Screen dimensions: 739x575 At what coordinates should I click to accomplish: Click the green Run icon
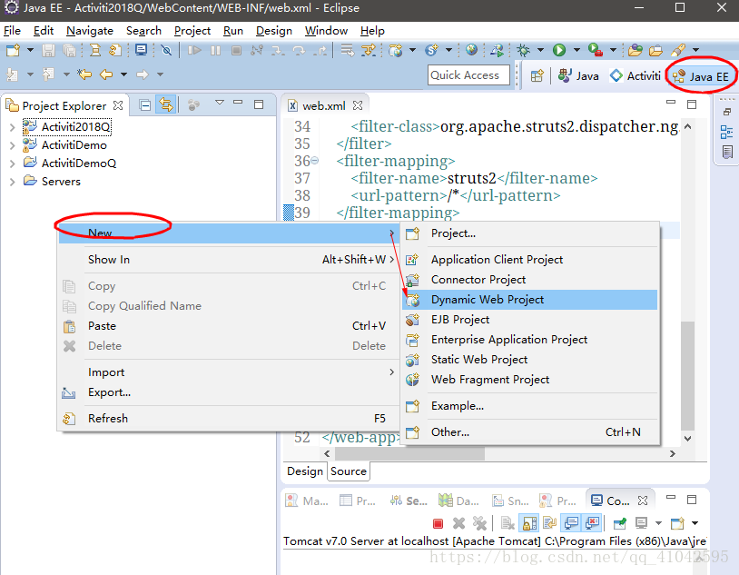pos(559,50)
